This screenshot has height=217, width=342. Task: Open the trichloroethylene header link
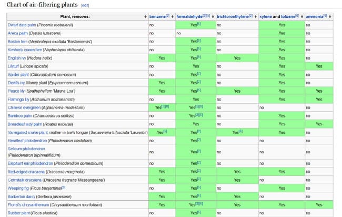pos(232,17)
